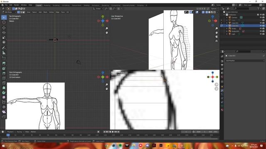Switch to edge select mode

coord(21,12)
